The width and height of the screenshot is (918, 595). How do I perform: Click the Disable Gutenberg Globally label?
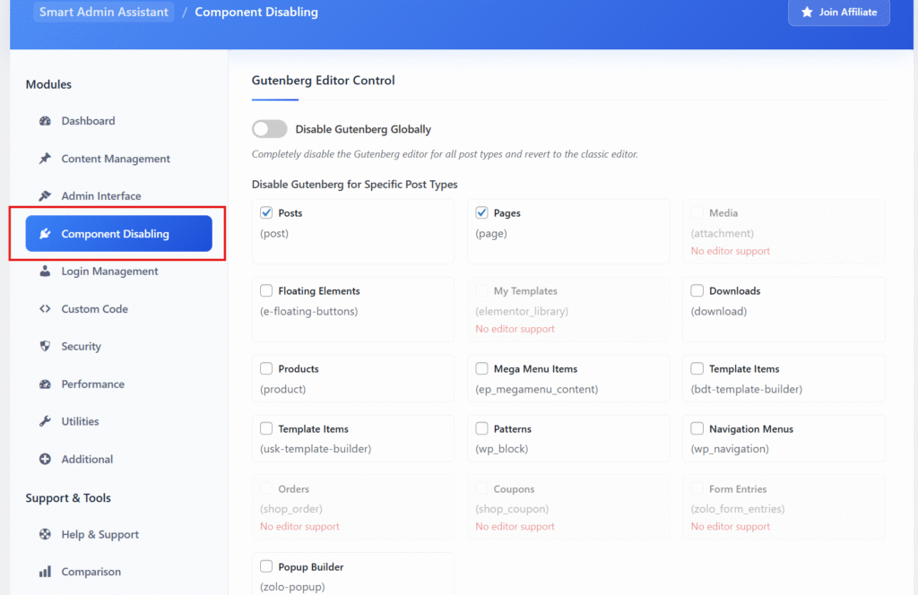[x=363, y=129]
